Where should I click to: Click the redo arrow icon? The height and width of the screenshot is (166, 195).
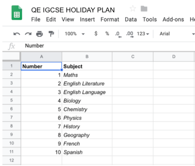(x=28, y=34)
